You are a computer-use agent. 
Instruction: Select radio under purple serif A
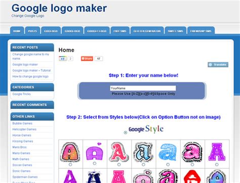point(217,164)
